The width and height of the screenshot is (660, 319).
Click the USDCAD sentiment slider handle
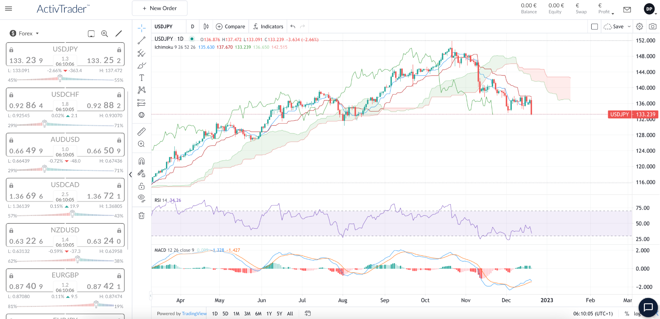pos(73,213)
